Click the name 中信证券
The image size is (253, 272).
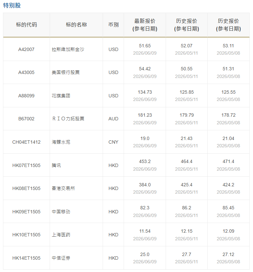[x=61, y=258]
